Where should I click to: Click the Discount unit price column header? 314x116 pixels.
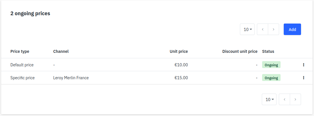(240, 51)
